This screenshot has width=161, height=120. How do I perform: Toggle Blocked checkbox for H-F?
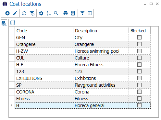[x=139, y=65]
